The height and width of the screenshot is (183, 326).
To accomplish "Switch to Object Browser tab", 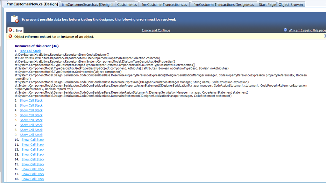I will pyautogui.click(x=291, y=4).
